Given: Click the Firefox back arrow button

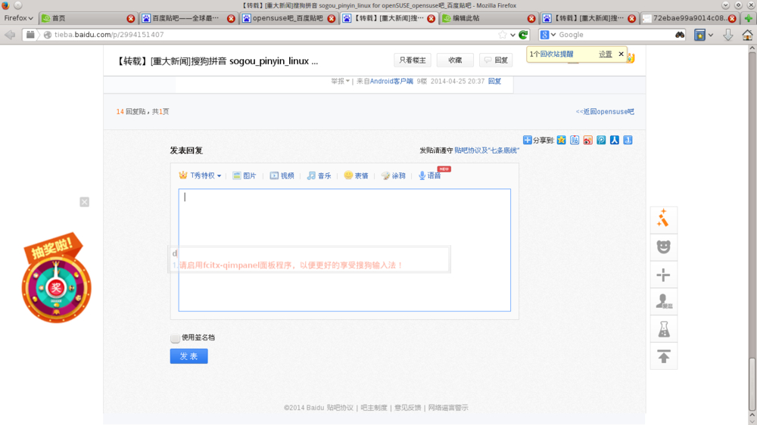Looking at the screenshot, I should tap(10, 35).
